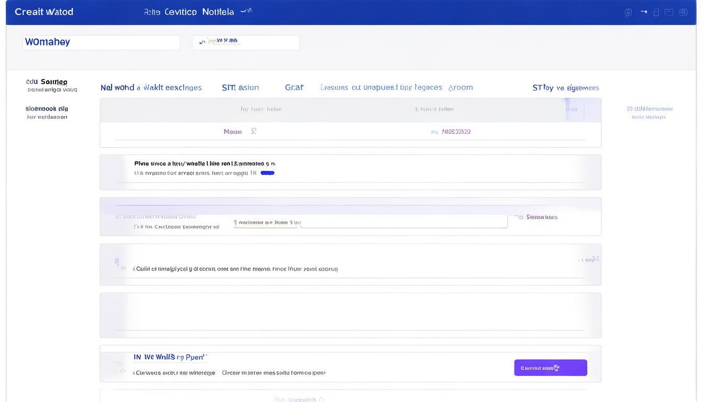Viewport: 704px width, 402px height.
Task: Click the 'STlay ve eigemees' link
Action: click(565, 87)
